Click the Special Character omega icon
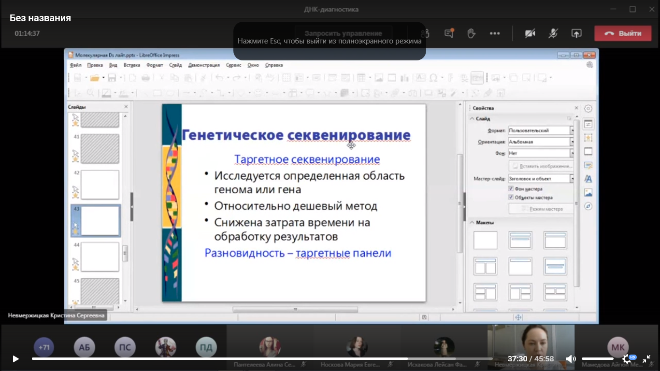660x371 pixels. 433,78
